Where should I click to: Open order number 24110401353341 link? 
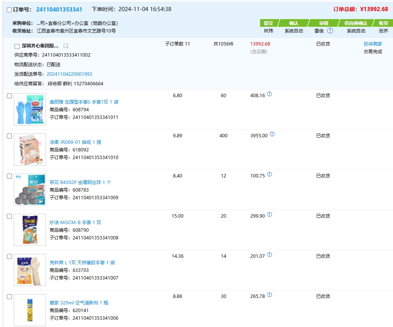tap(59, 10)
